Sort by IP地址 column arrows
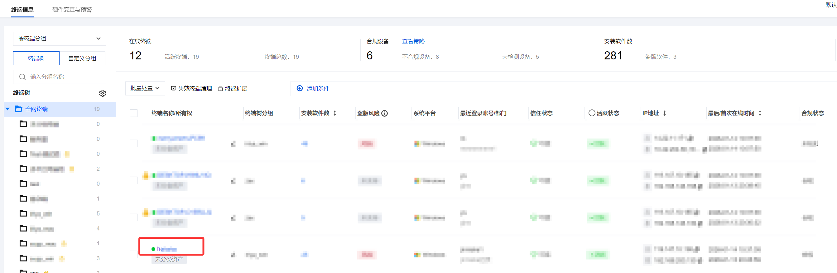The height and width of the screenshot is (273, 837). (x=665, y=113)
